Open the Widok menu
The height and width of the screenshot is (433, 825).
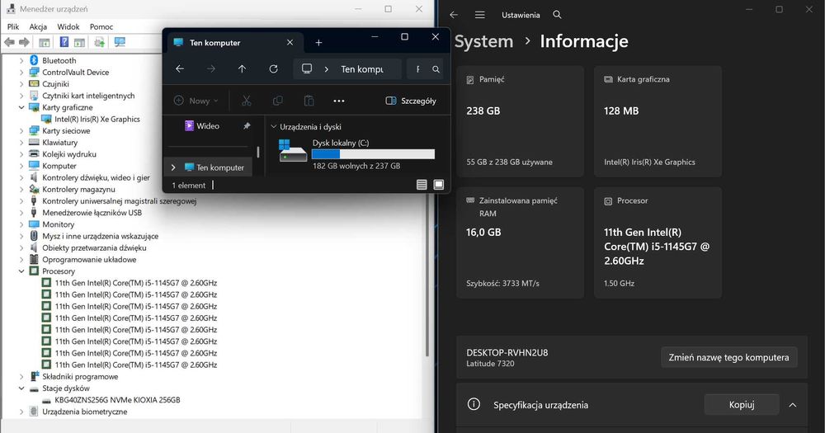coord(68,27)
